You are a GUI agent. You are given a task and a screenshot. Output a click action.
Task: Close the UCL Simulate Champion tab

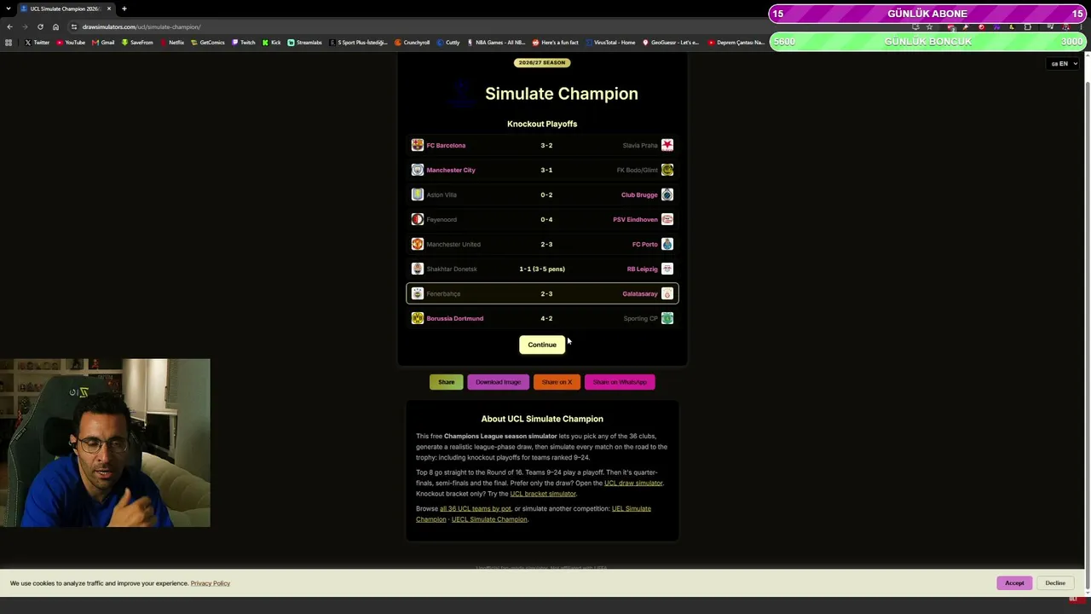(x=109, y=9)
